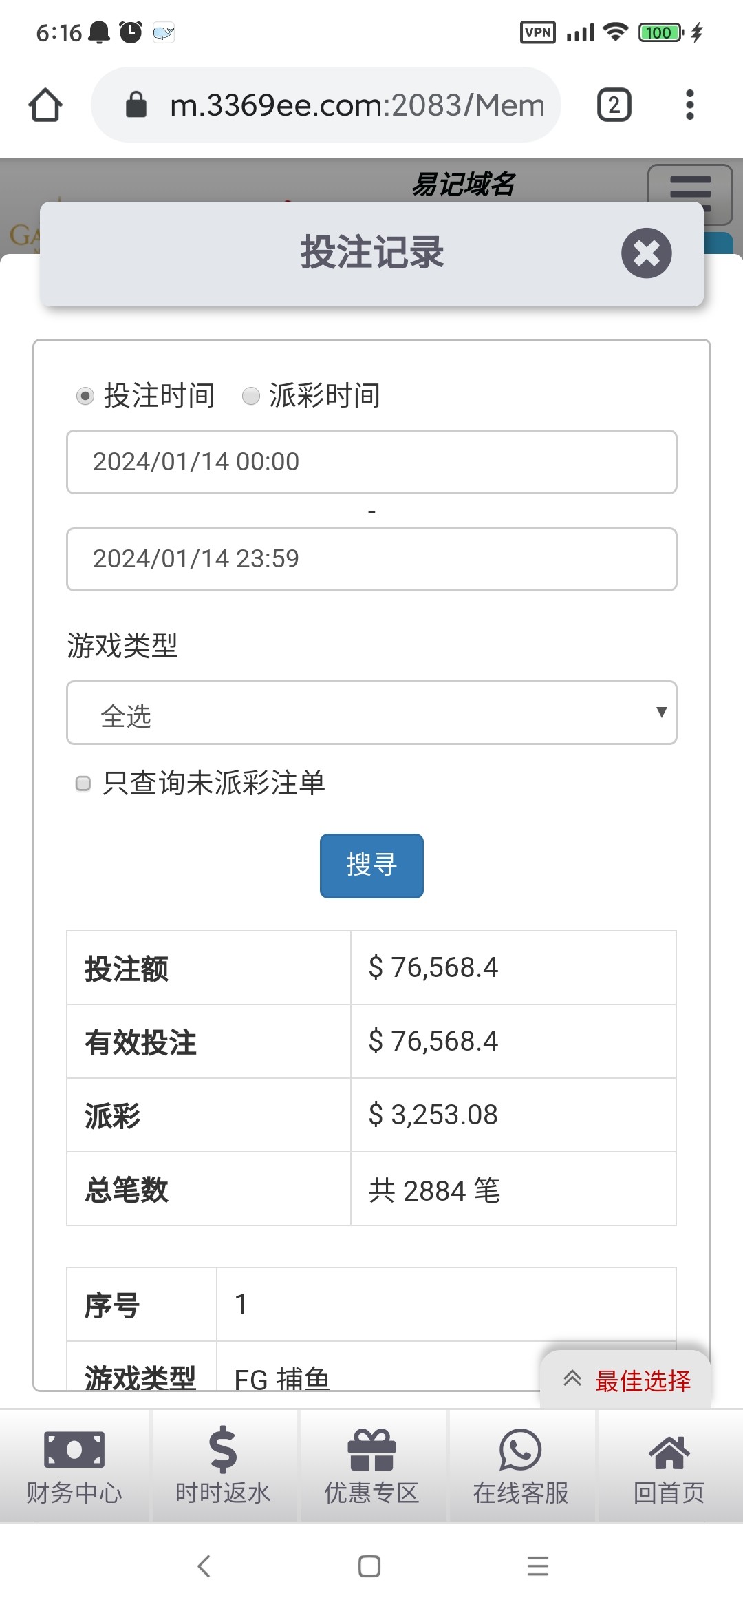This screenshot has width=743, height=1611.
Task: Open 时时返水 dollar icon tab
Action: pyautogui.click(x=223, y=1449)
